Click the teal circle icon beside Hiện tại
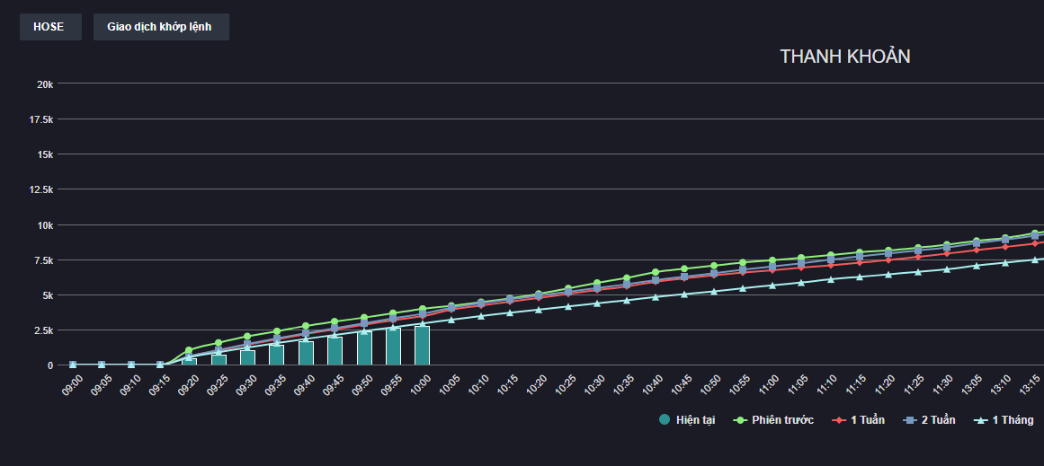 pos(665,420)
